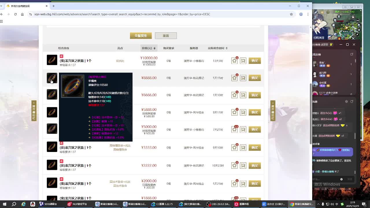This screenshot has width=370, height=208.
Task: Expand the left sidebar panel
Action: coord(34,111)
